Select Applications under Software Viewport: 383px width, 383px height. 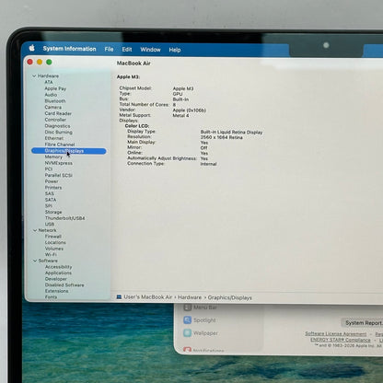point(58,273)
